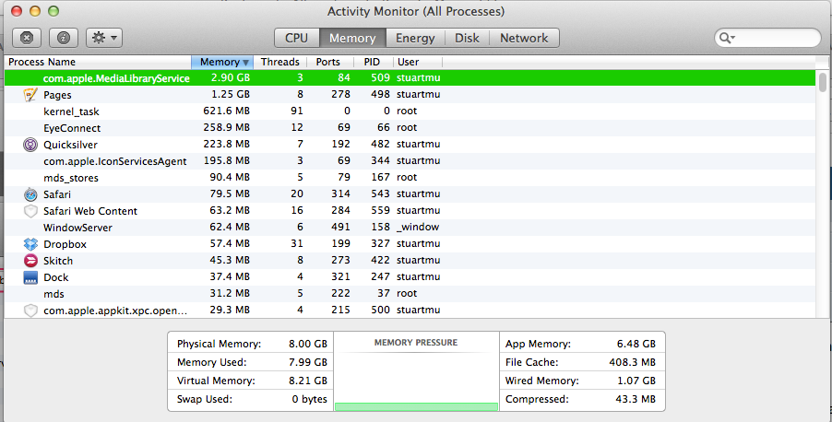Select the Skitch process name

(58, 261)
